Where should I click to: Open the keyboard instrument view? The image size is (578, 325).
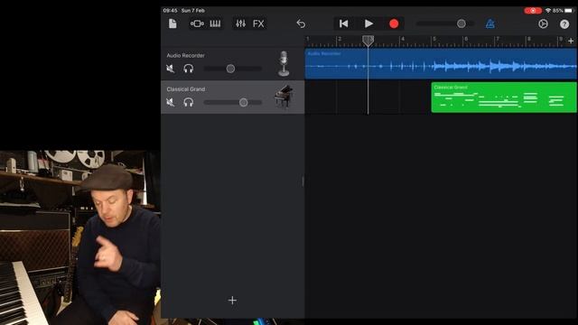(215, 23)
